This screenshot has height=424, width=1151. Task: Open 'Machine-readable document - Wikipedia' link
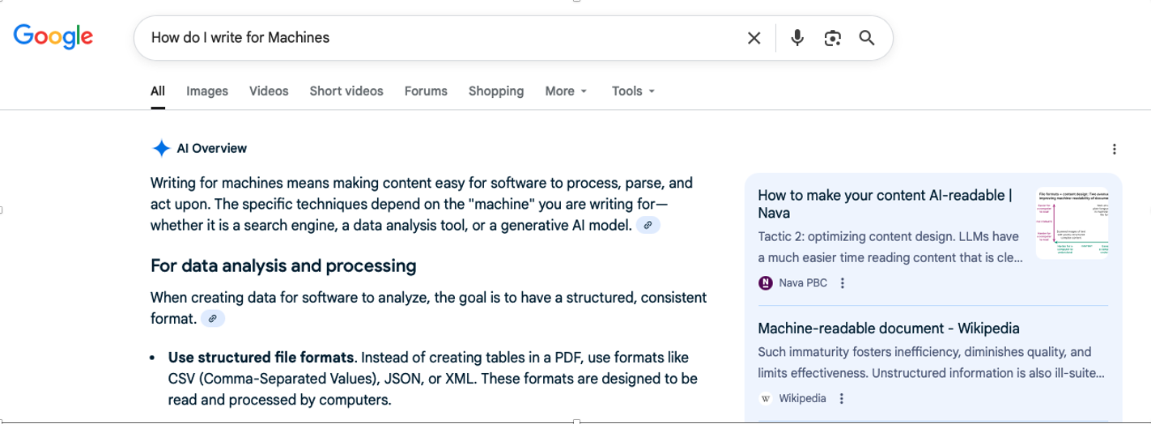tap(888, 329)
